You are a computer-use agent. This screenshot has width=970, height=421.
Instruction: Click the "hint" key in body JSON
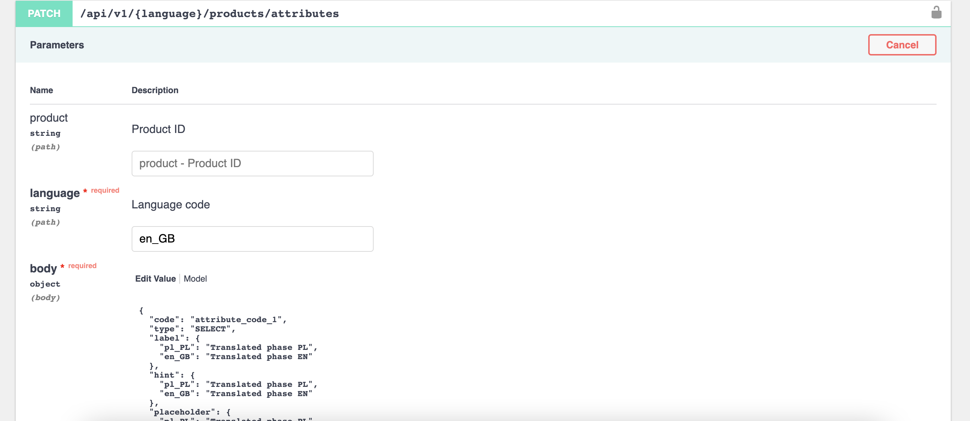tap(164, 375)
